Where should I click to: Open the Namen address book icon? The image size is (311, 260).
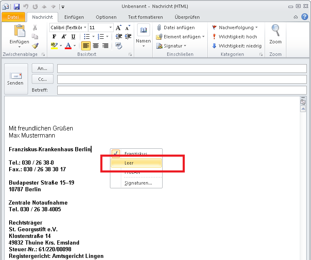coord(143,31)
